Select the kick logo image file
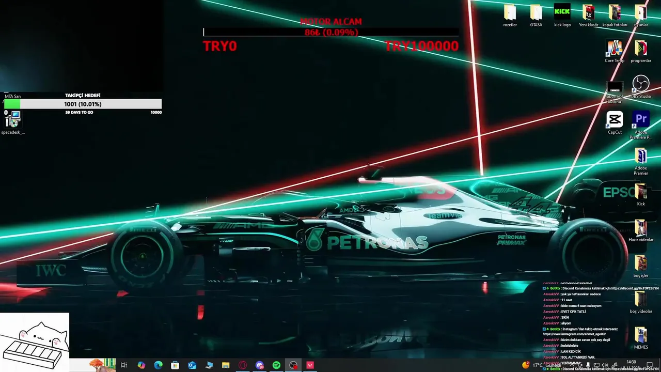This screenshot has height=372, width=661. click(562, 16)
